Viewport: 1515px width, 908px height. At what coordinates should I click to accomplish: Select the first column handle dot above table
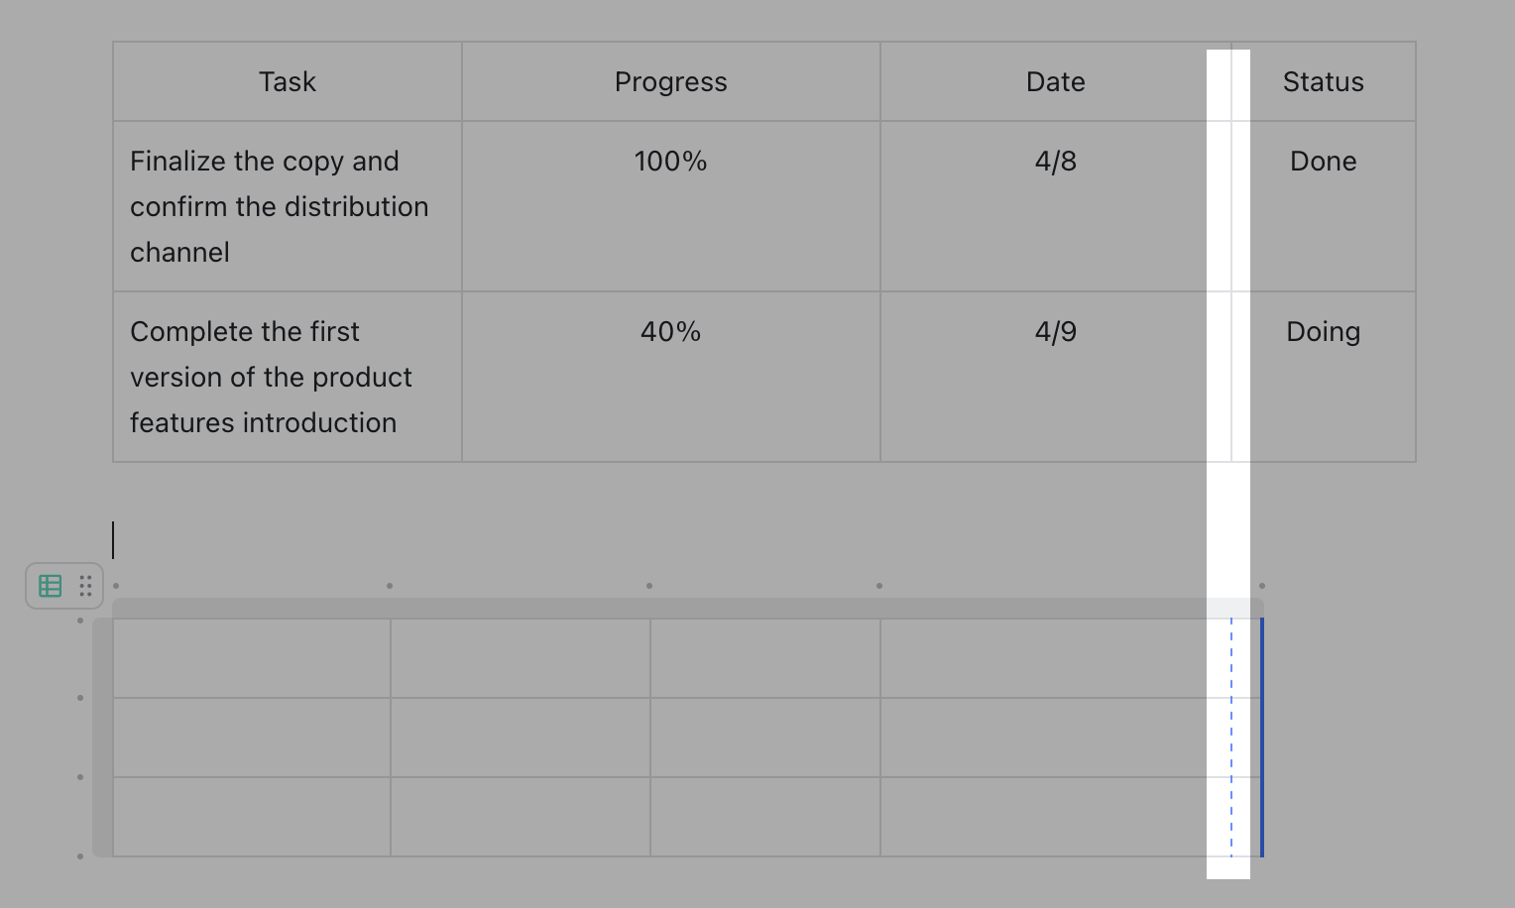click(114, 585)
